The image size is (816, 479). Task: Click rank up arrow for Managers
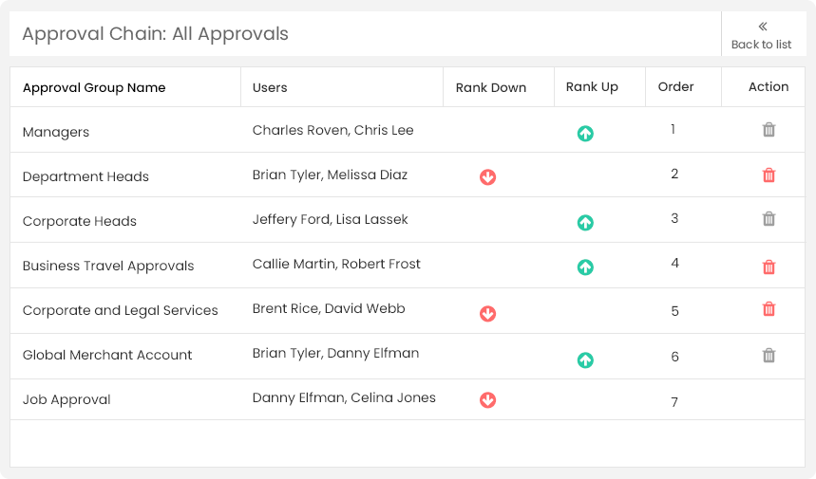tap(585, 134)
